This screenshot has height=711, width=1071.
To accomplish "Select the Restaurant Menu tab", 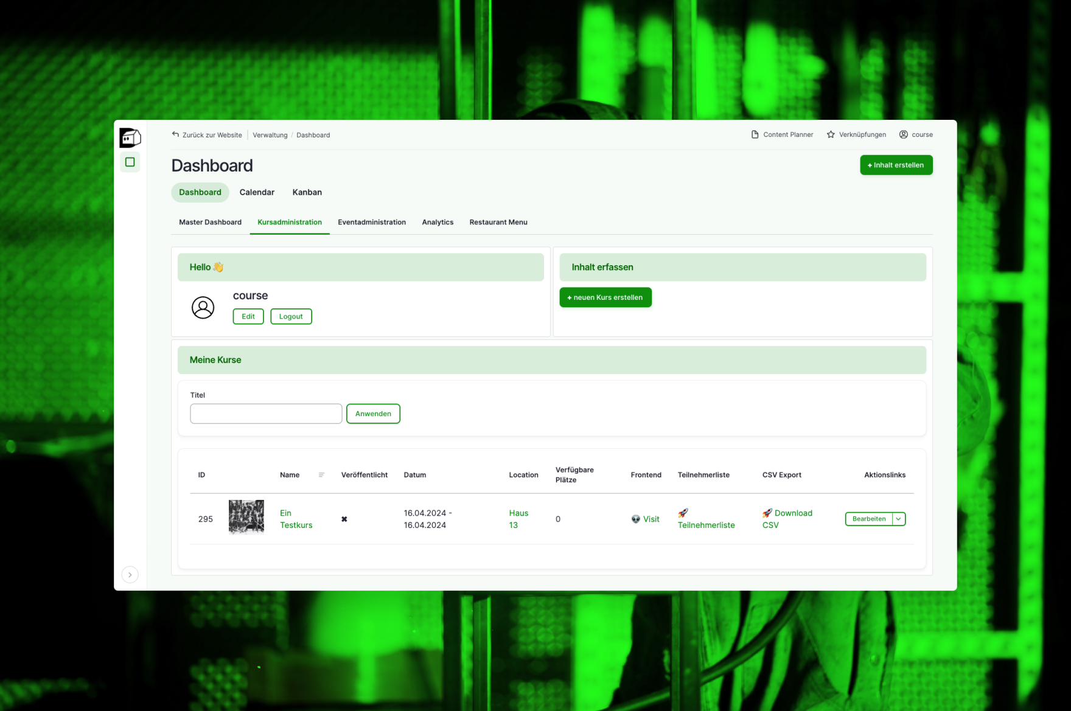I will (498, 222).
